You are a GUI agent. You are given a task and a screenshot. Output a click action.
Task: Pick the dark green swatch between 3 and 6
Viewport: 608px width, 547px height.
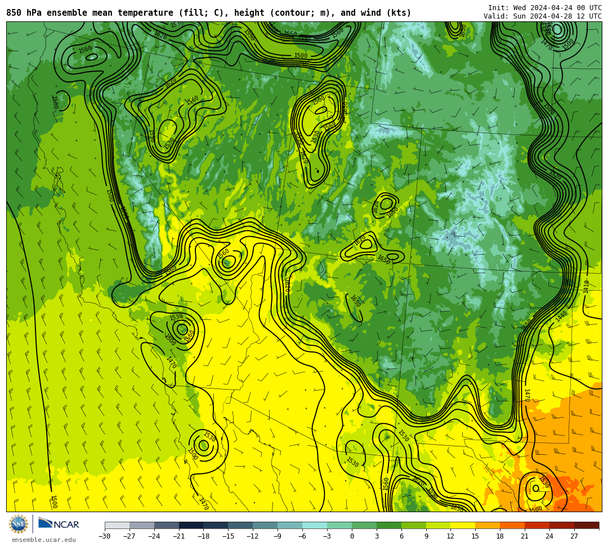click(x=389, y=525)
